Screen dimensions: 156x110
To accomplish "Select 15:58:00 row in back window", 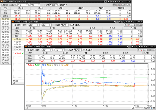I will 6,34.
